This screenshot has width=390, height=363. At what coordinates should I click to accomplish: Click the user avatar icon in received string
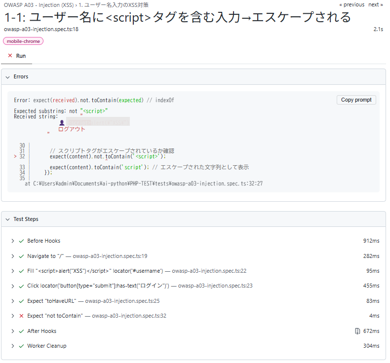pos(62,122)
